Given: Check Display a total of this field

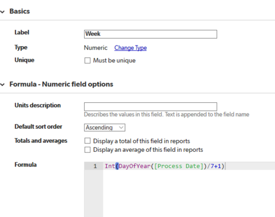Looking at the screenshot, I should pyautogui.click(x=88, y=141).
